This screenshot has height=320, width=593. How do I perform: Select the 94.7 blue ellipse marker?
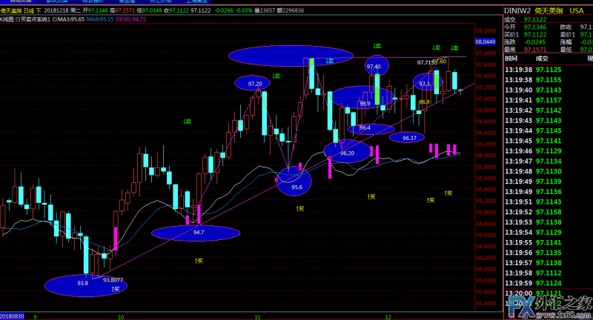[196, 233]
